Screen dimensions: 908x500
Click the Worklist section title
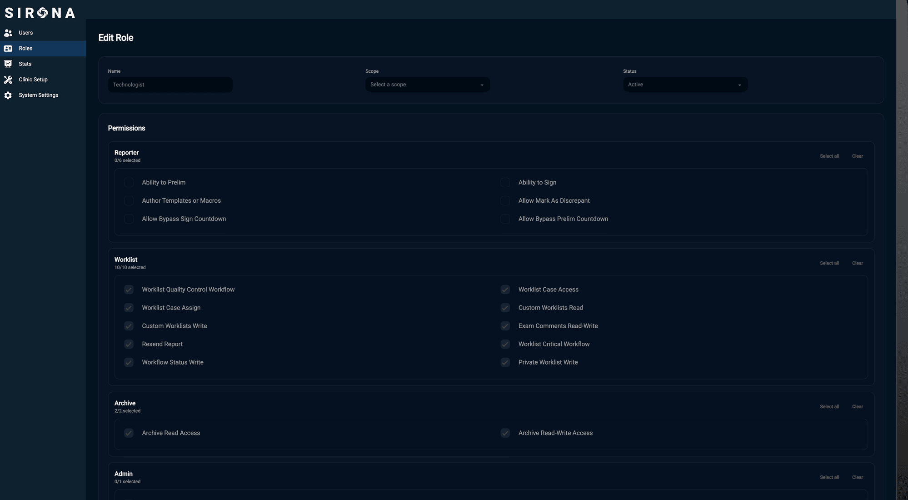pos(126,260)
